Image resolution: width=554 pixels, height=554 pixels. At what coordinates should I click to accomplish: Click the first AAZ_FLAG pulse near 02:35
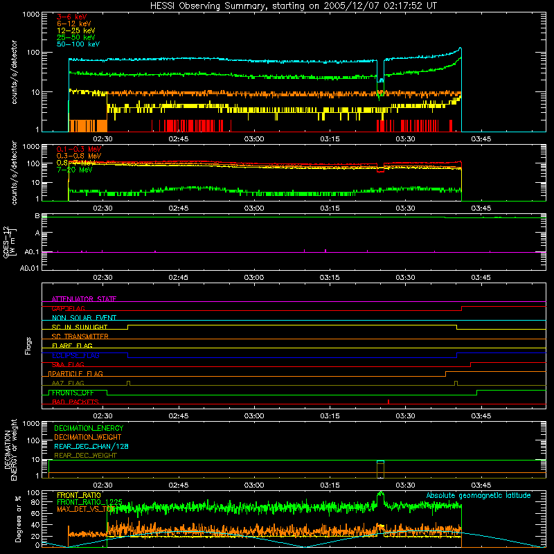(x=128, y=384)
